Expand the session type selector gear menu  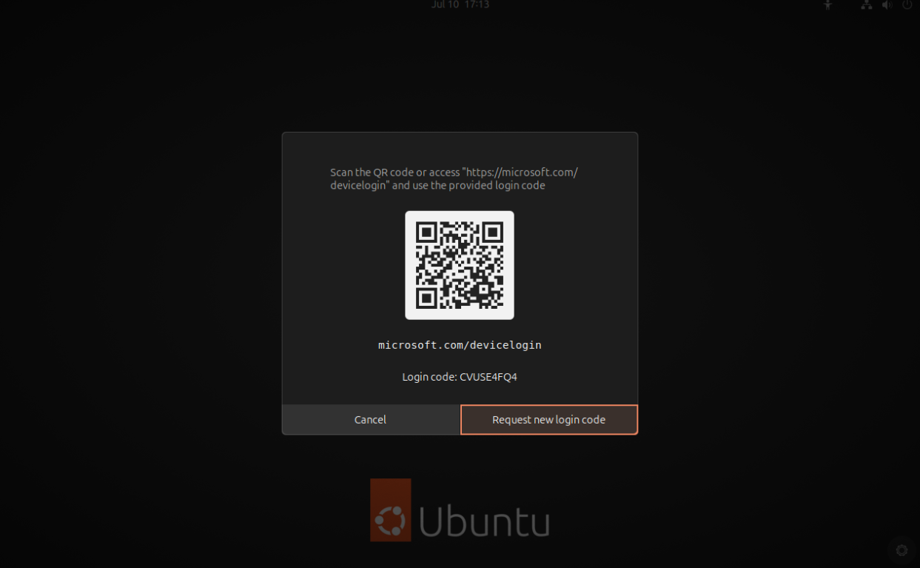point(901,550)
